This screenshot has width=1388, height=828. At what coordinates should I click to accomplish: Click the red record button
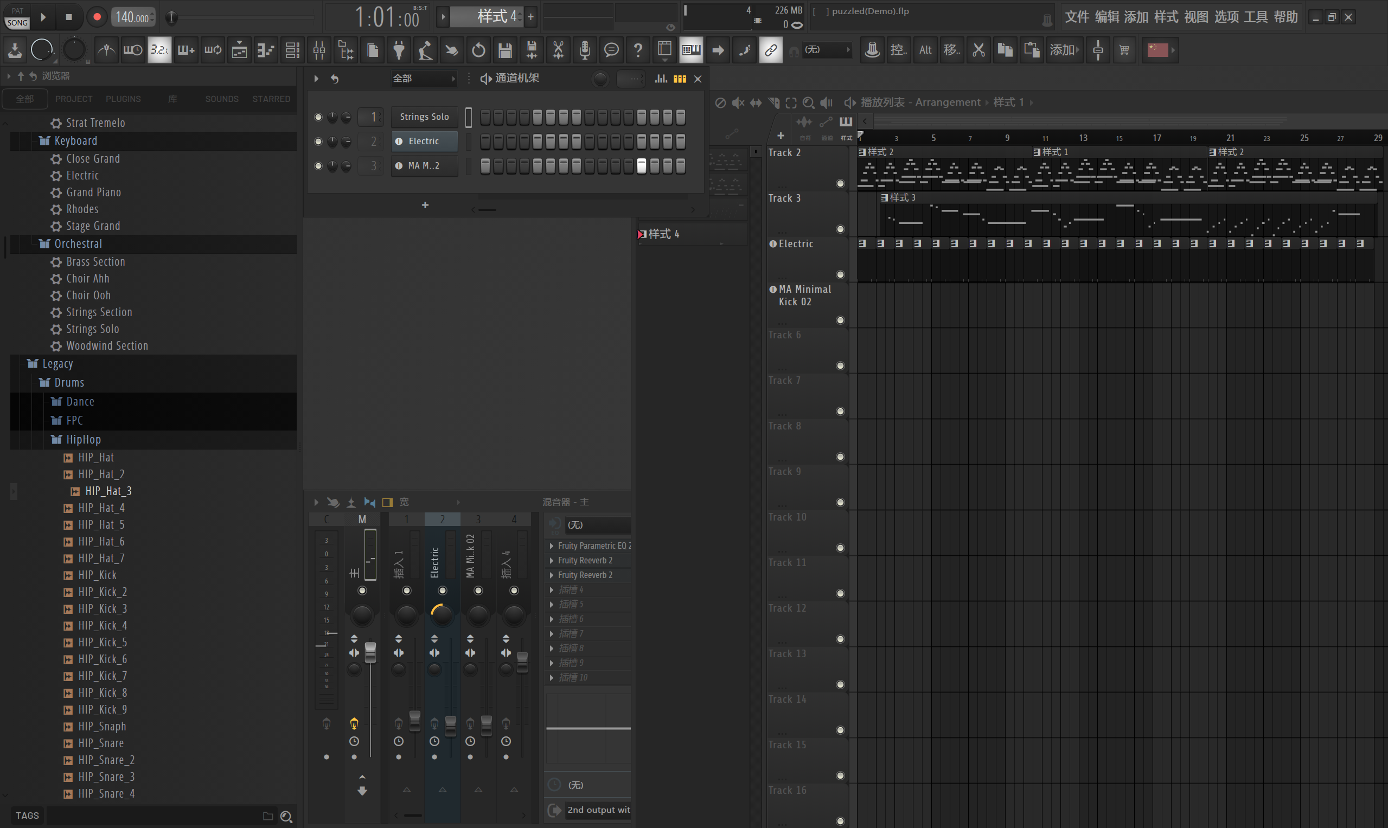97,17
